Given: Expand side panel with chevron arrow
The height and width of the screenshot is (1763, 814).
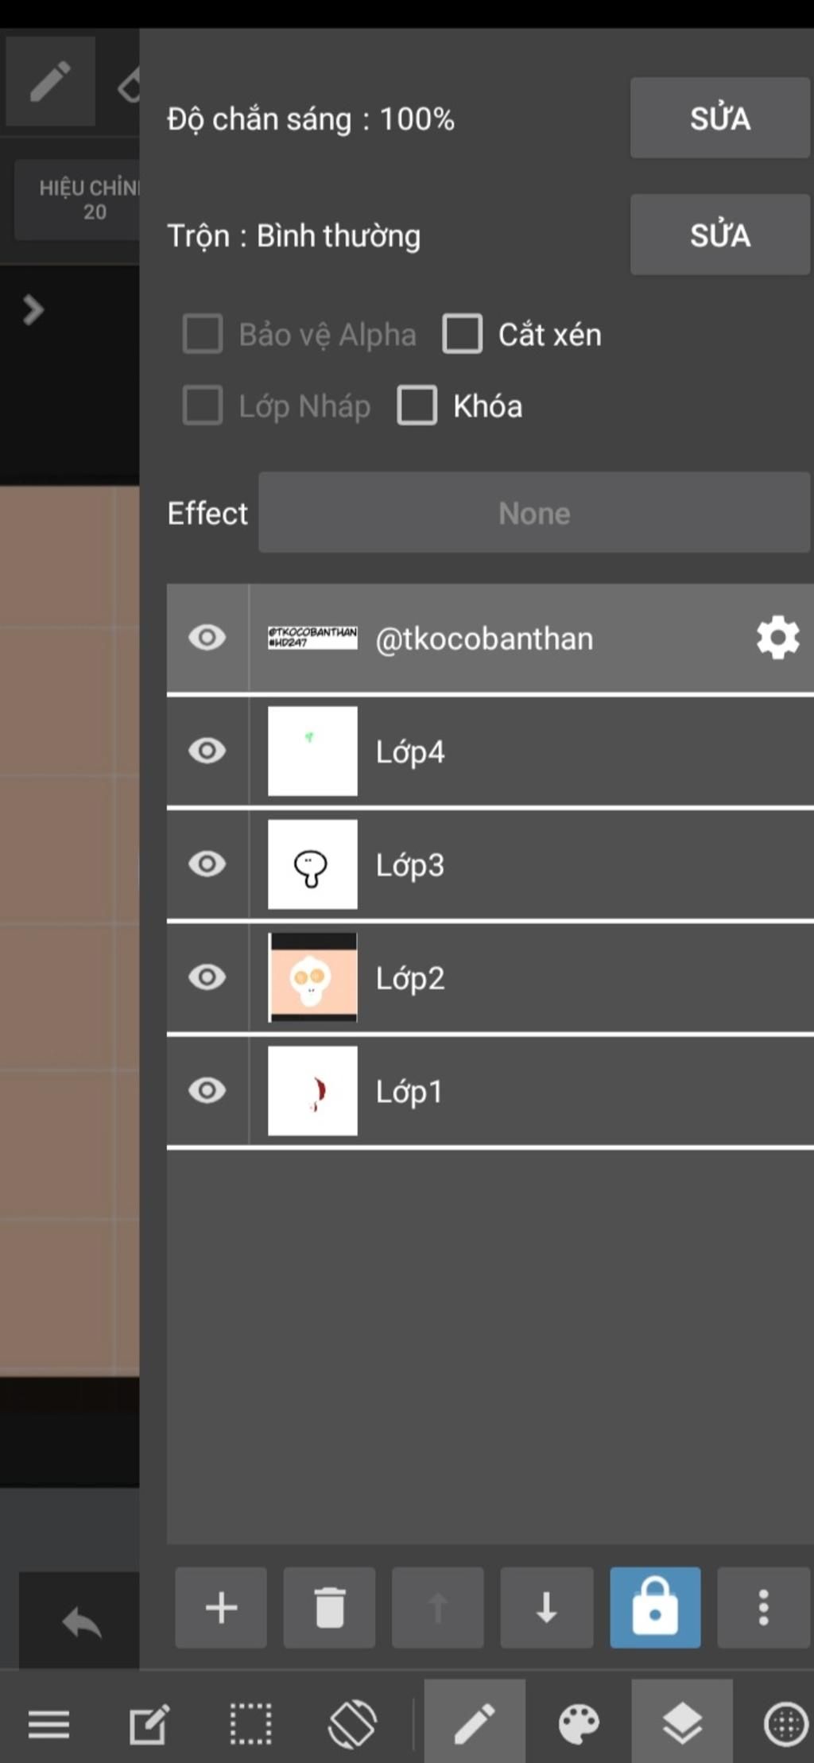Looking at the screenshot, I should click(x=33, y=310).
